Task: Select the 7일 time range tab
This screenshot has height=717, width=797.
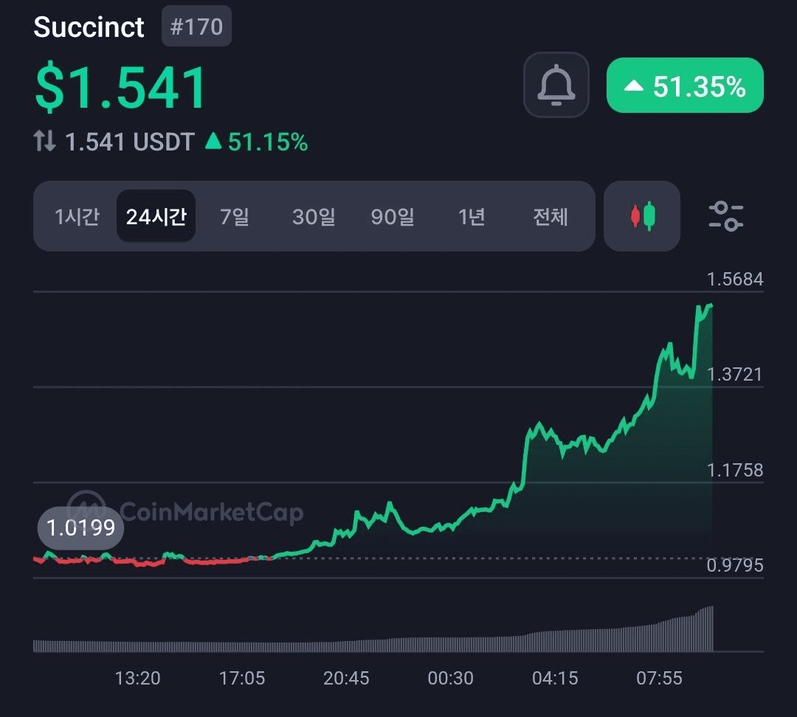Action: [x=235, y=216]
